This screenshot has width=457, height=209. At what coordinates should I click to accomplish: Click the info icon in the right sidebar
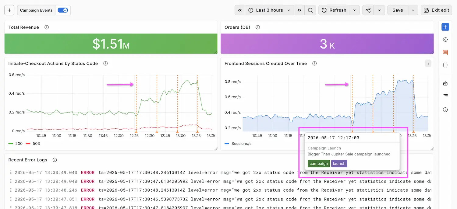445,110
